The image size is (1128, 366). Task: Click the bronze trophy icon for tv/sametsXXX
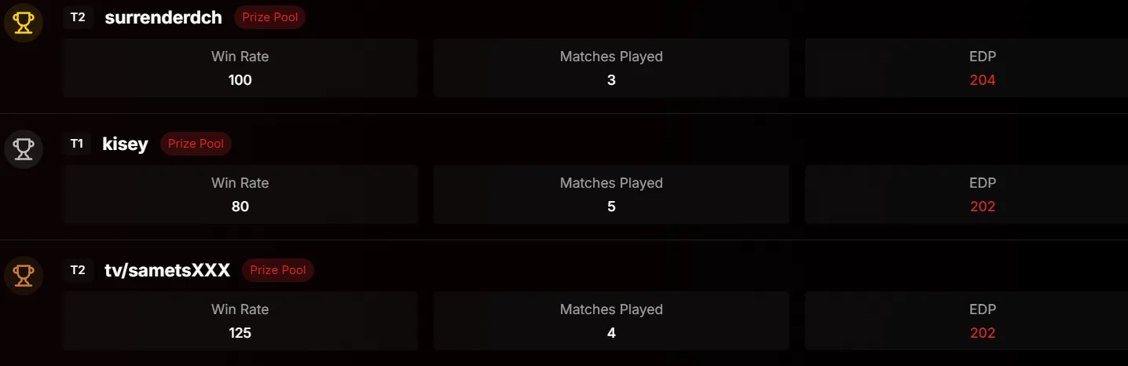(x=24, y=276)
